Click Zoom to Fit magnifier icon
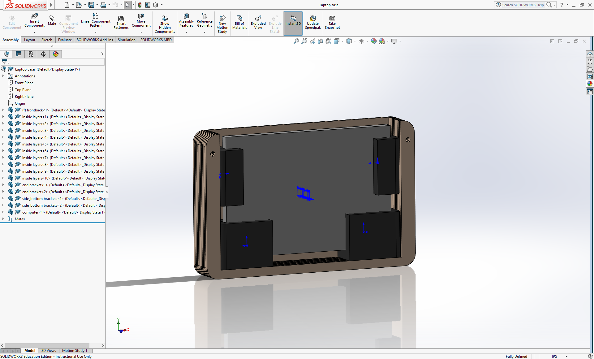The width and height of the screenshot is (594, 359). (296, 41)
